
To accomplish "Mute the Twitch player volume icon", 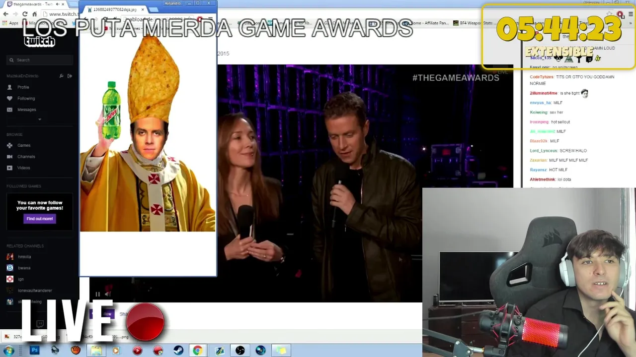I will tap(107, 294).
